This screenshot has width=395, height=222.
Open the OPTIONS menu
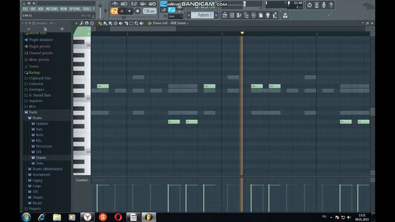pyautogui.click(x=75, y=9)
